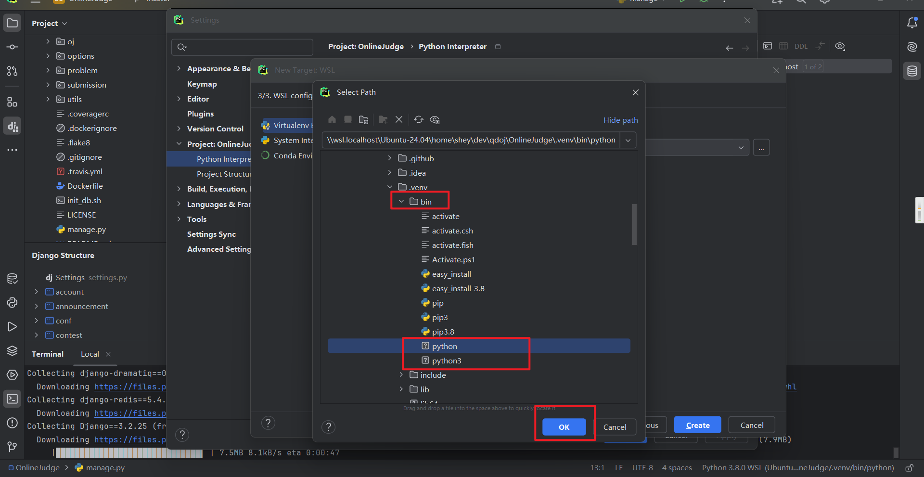
Task: Expand the submission folder in Project tree
Action: (48, 85)
